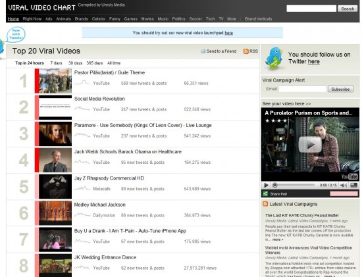Image resolution: width=362 pixels, height=277 pixels.
Task: Click '569 new tweets & posts' text
Action: tap(143, 84)
